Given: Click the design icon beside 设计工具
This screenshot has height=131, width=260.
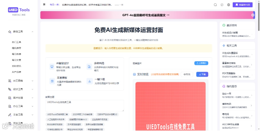Looking at the screenshot, I should point(10,89).
